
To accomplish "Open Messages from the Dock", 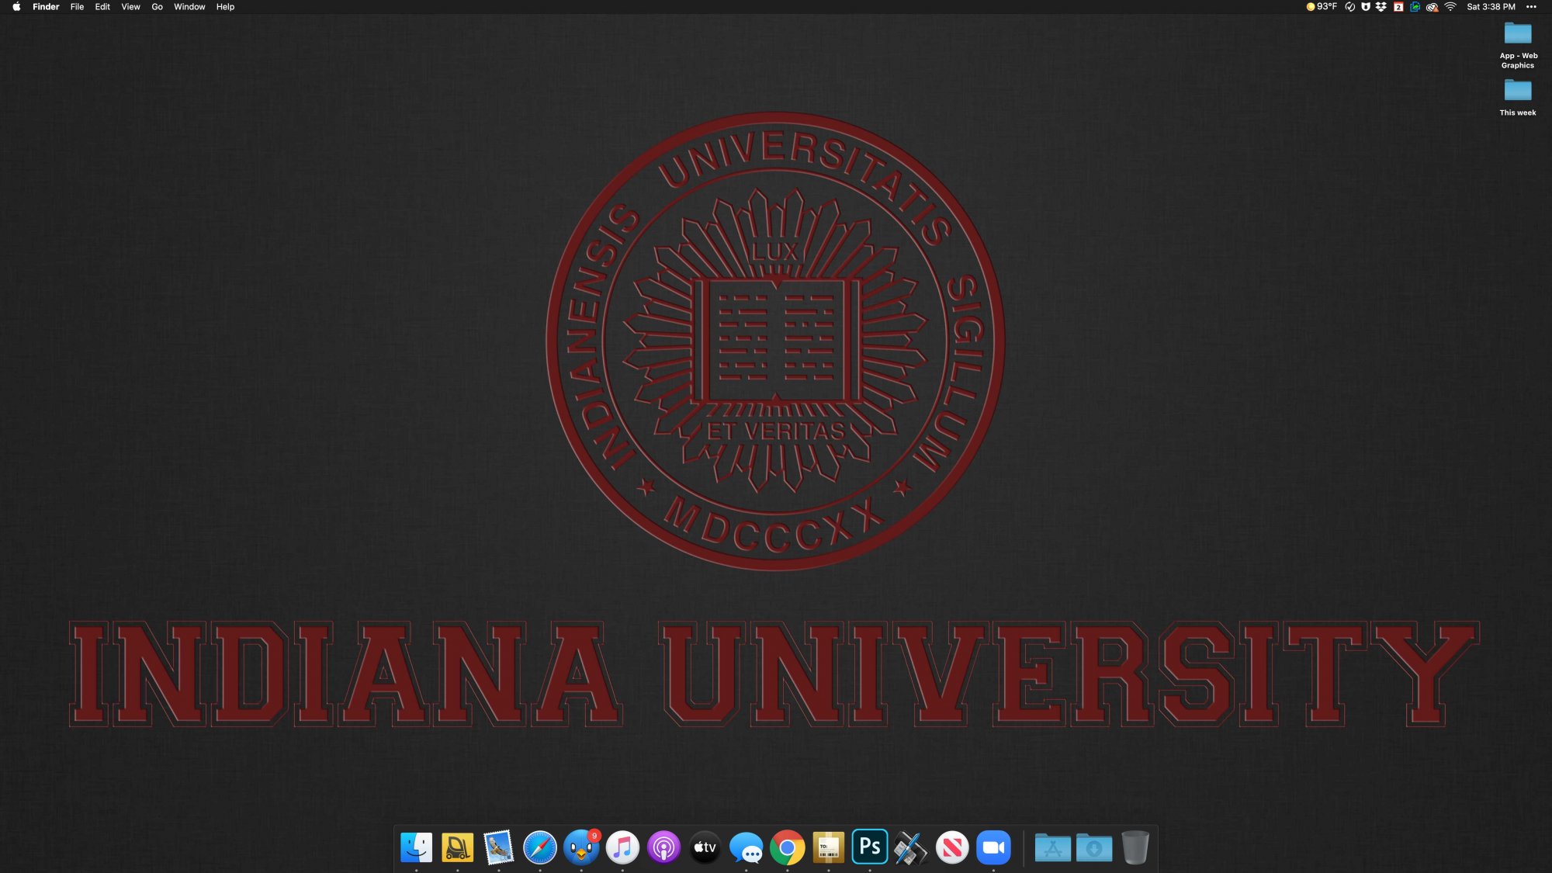I will (746, 847).
